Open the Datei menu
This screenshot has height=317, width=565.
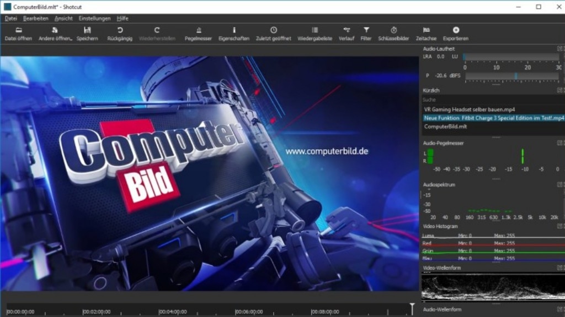11,18
